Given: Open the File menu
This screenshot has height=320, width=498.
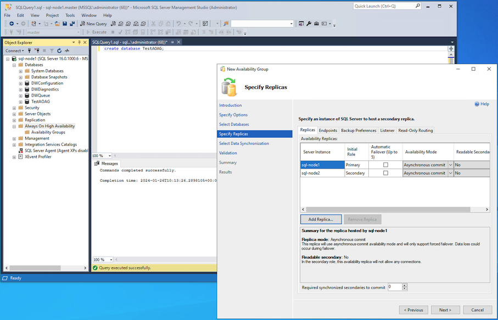Looking at the screenshot, I should pyautogui.click(x=7, y=15).
